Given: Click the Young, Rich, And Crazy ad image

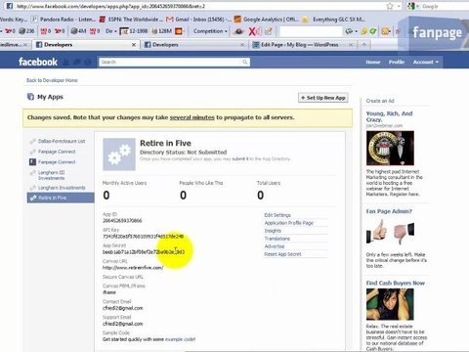Looking at the screenshot, I should click(x=390, y=148).
